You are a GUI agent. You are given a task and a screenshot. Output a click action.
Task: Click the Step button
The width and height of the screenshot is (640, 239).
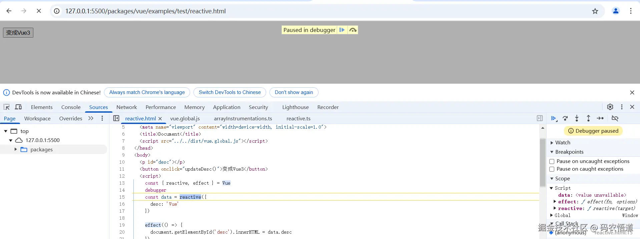point(600,118)
